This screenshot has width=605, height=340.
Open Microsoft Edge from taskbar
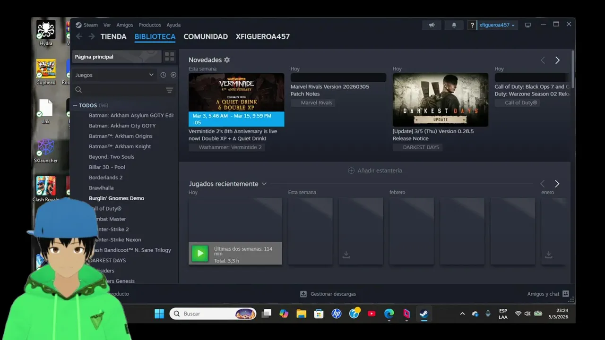coord(389,314)
